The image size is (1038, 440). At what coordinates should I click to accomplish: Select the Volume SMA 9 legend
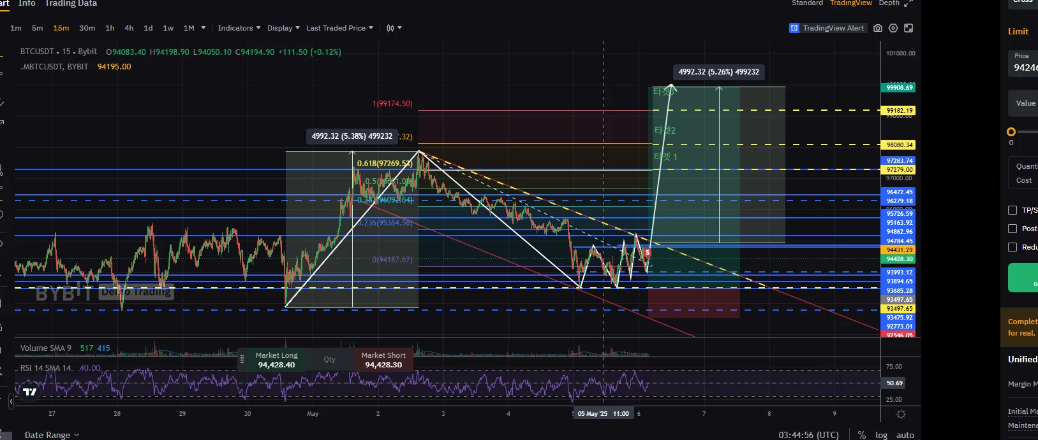pyautogui.click(x=46, y=348)
